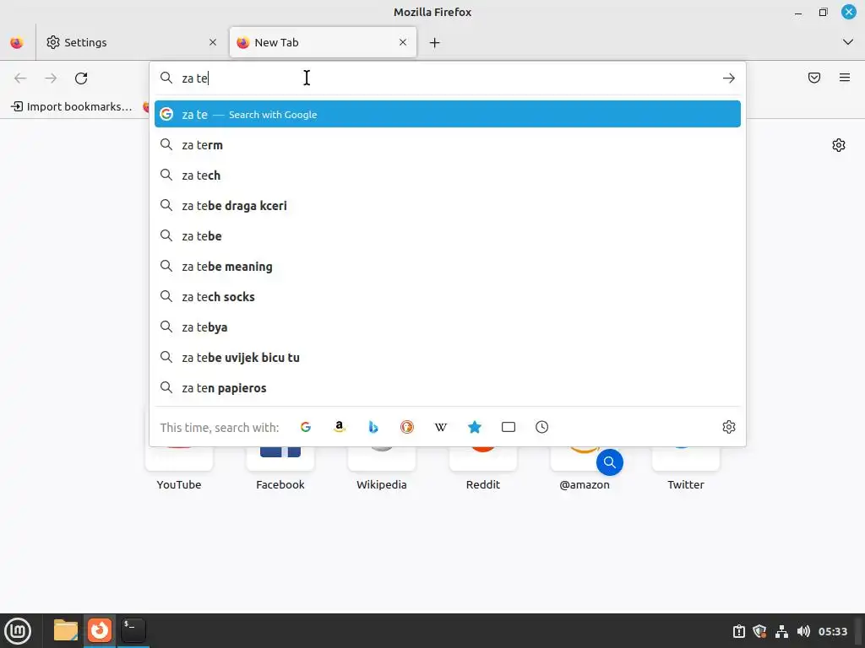This screenshot has height=648, width=865.
Task: Open the file manager in taskbar
Action: coord(66,630)
